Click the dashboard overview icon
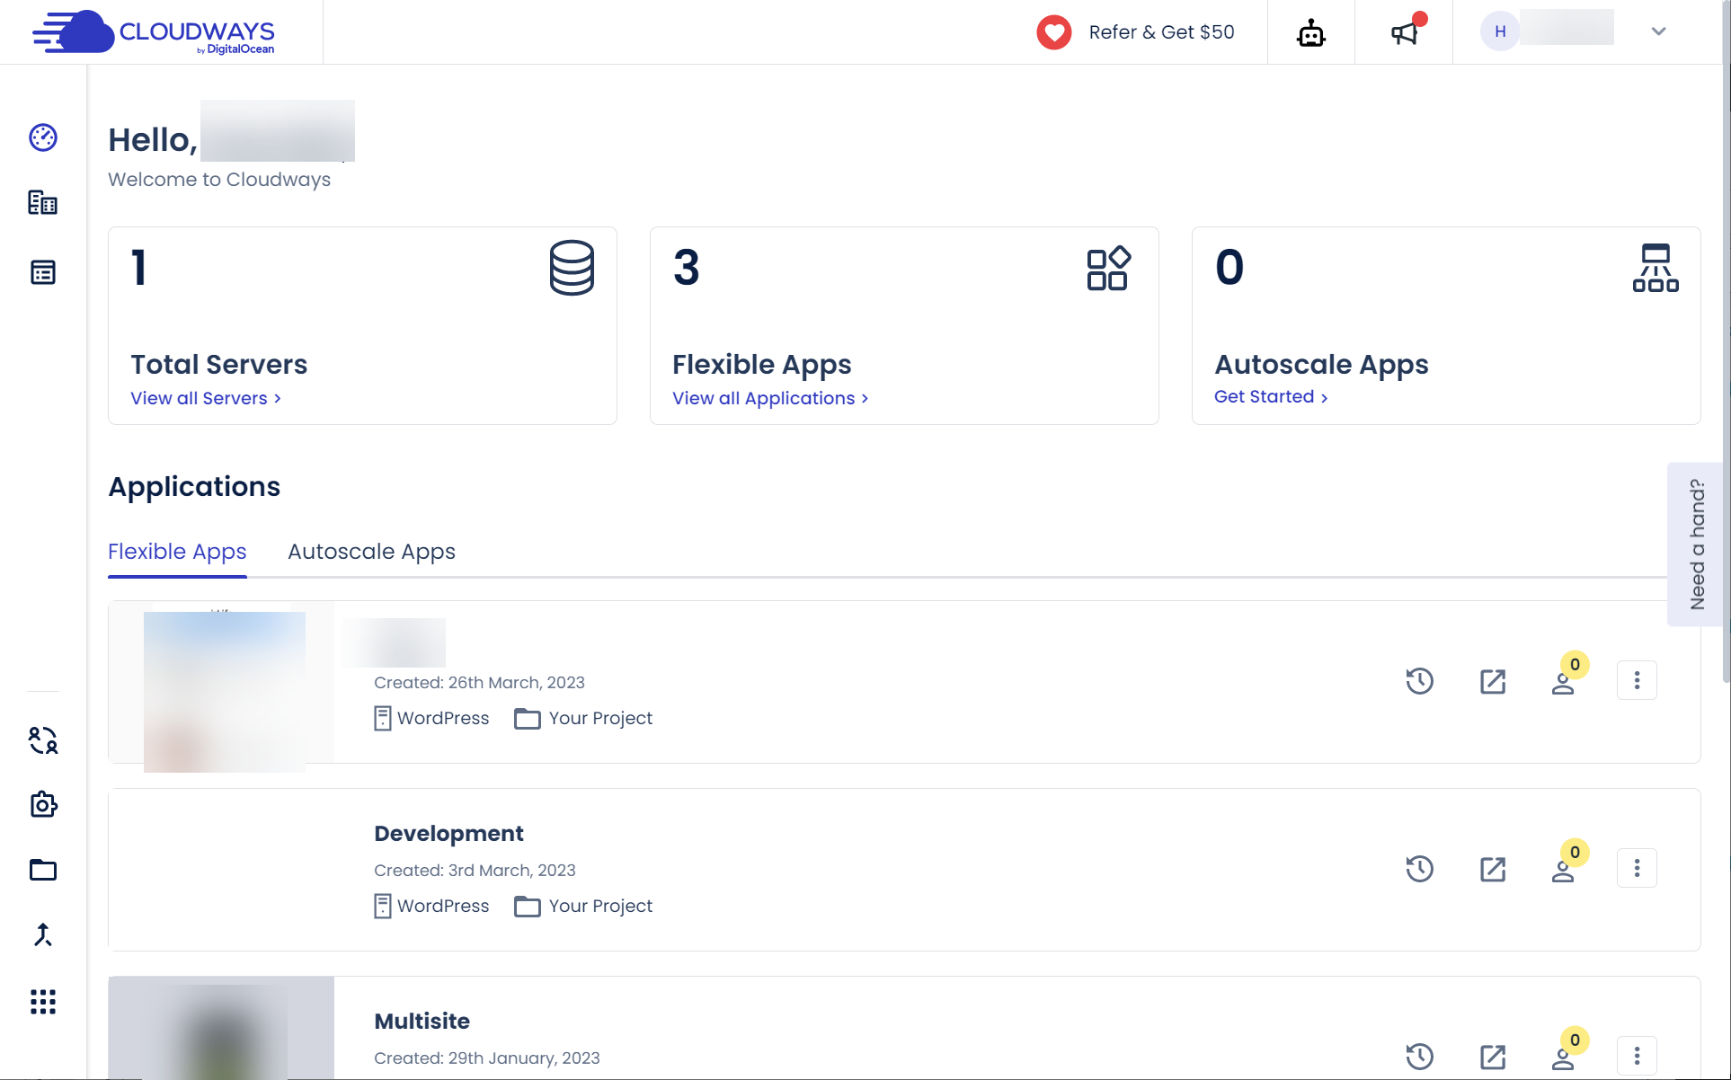The image size is (1731, 1080). point(42,137)
